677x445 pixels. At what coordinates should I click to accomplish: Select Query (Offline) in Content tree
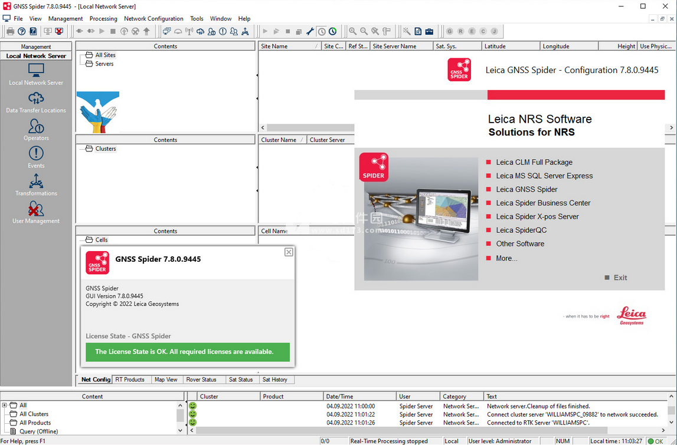tap(39, 431)
